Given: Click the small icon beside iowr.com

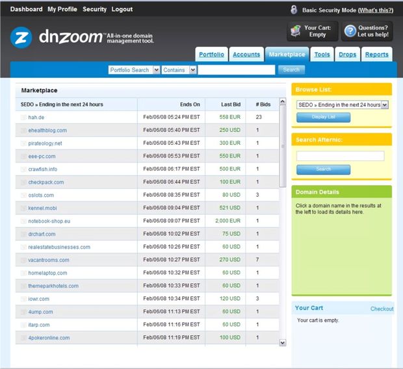Looking at the screenshot, I should (x=23, y=299).
